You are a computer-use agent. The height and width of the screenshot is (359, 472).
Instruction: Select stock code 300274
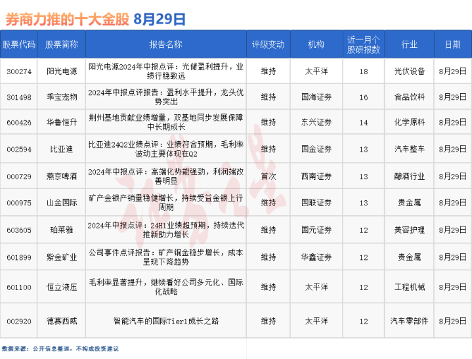click(19, 72)
